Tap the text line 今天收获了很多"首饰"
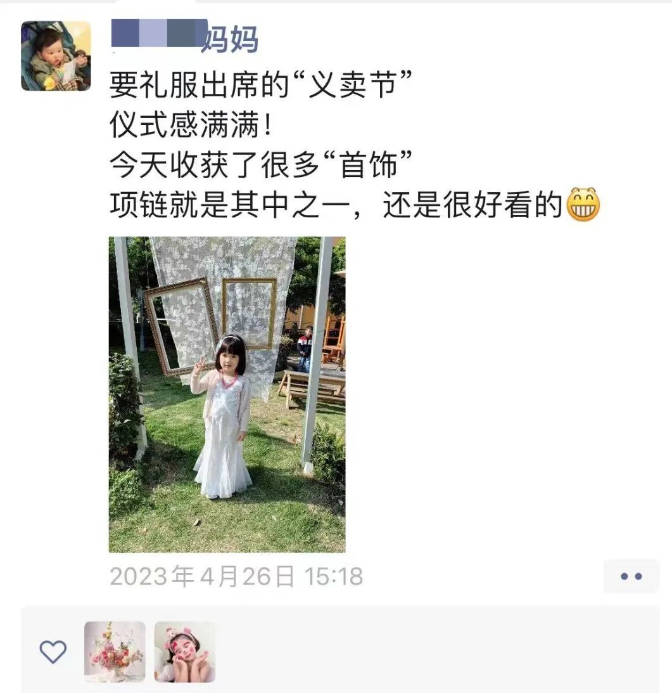672x693 pixels. pyautogui.click(x=260, y=164)
